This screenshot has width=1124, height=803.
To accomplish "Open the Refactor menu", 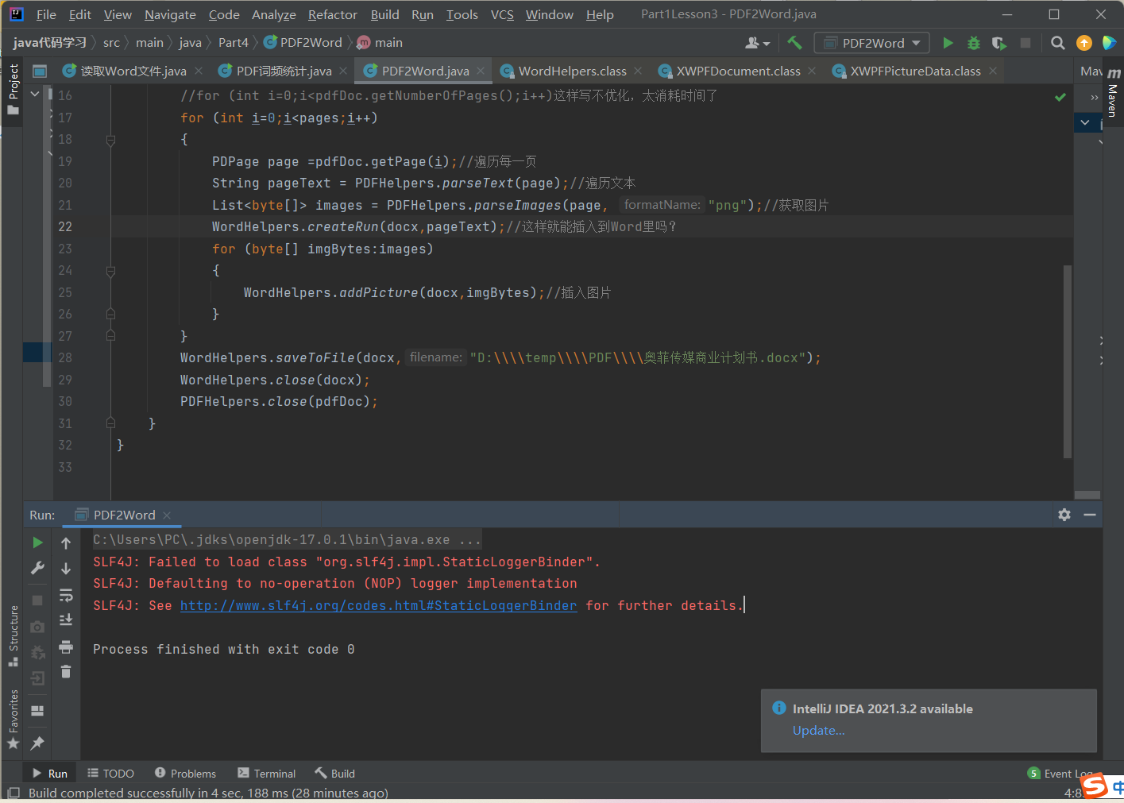I will click(x=332, y=14).
